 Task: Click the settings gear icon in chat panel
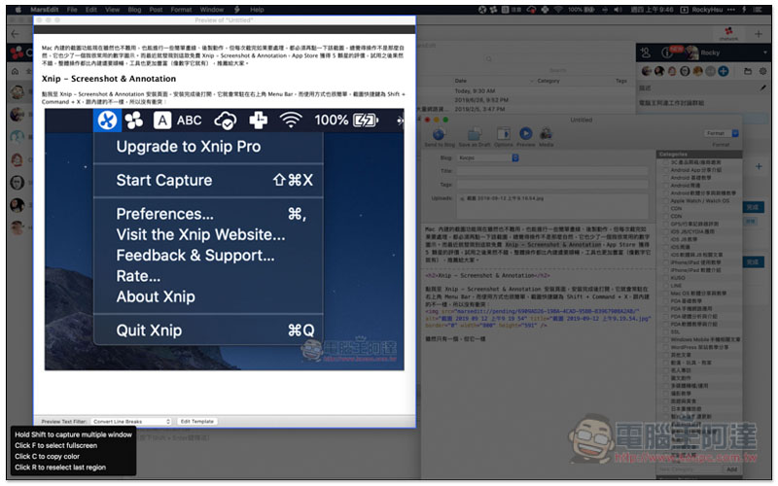click(763, 71)
